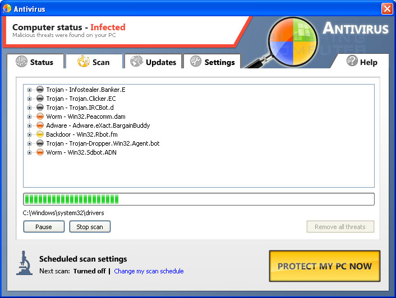Click the Antivirus title bar shield icon

tap(7, 8)
